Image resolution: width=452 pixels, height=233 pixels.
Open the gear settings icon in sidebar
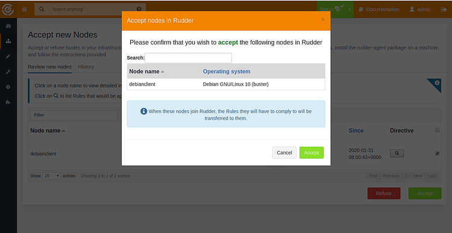point(8,87)
